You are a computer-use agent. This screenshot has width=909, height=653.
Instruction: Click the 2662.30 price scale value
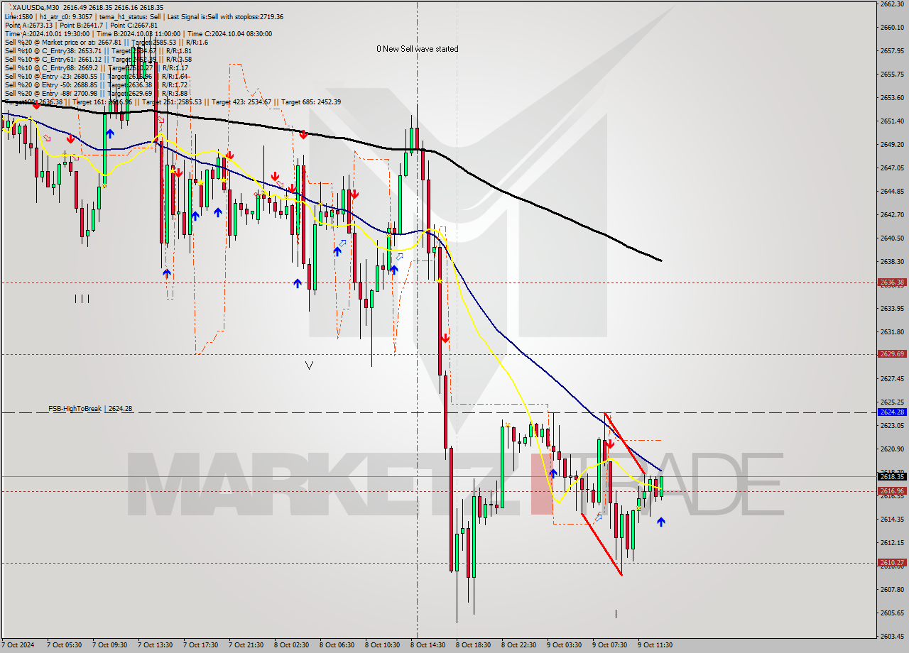point(891,4)
